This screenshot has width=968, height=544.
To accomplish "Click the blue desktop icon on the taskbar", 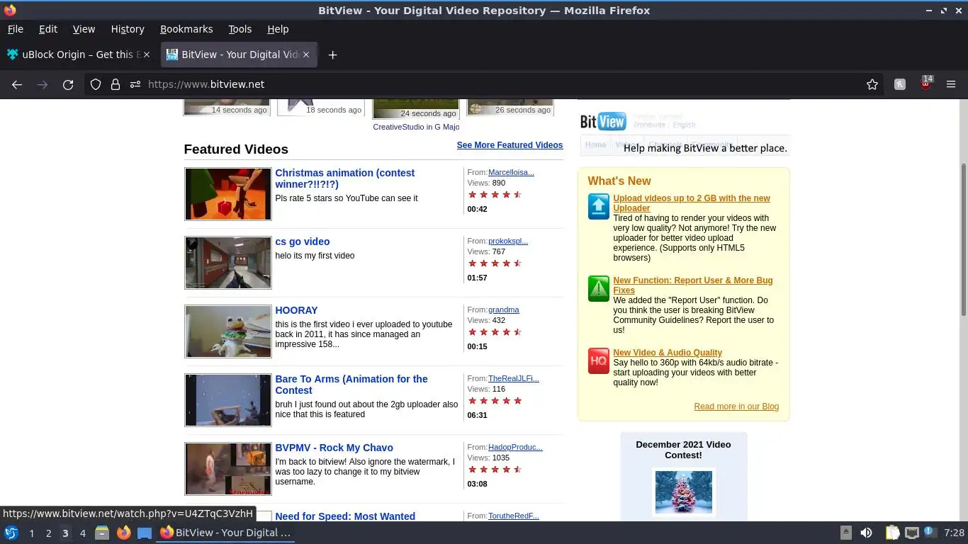I will [145, 533].
